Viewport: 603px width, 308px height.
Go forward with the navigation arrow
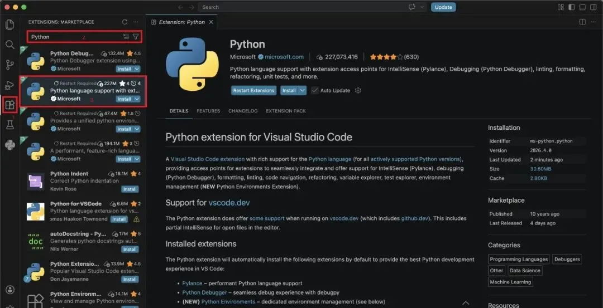tap(192, 7)
